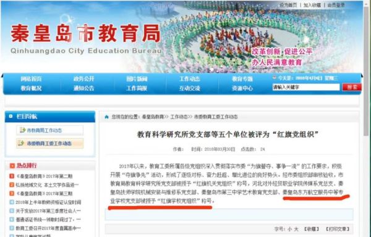Open the 工作动态 navigation menu item
The width and height of the screenshot is (371, 237).
tap(190, 79)
